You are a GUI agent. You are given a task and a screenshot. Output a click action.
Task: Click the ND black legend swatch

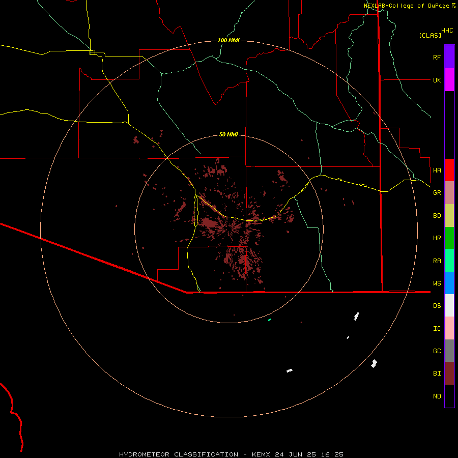pos(449,396)
